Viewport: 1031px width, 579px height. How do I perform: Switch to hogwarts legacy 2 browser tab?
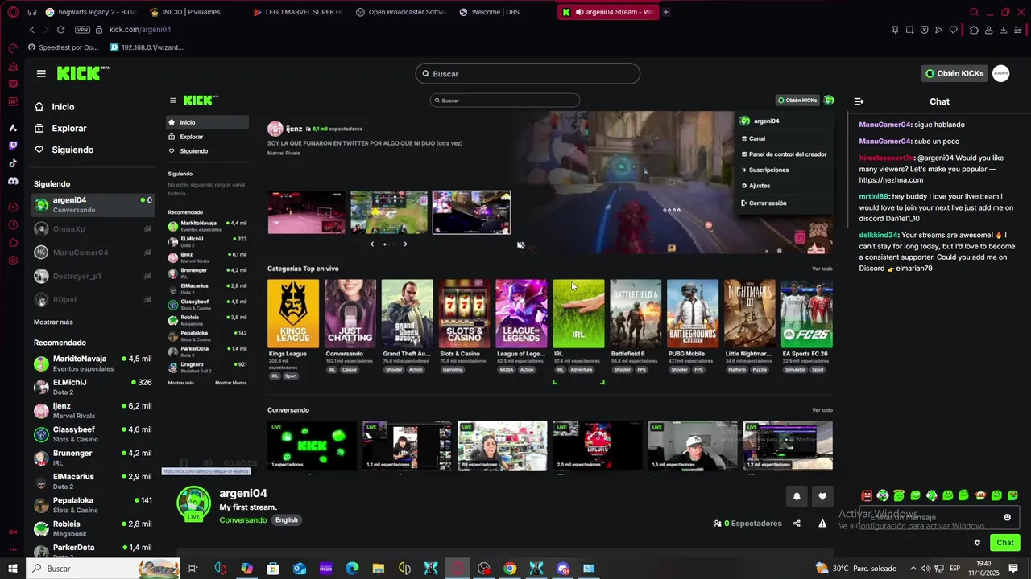(91, 12)
